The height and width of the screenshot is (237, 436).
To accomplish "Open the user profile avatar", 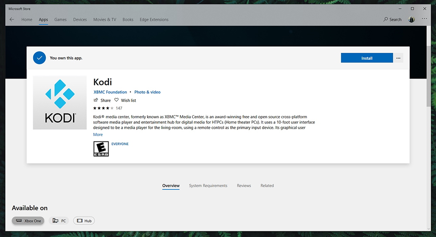I will [x=412, y=19].
